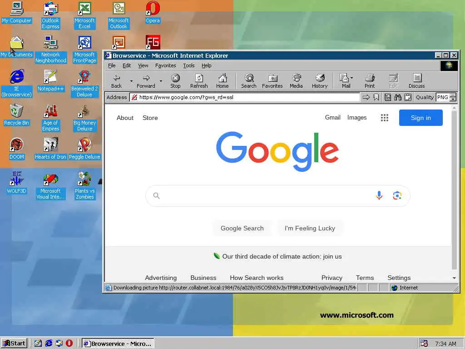The image size is (465, 349).
Task: Stop page loading with Stop button
Action: tap(175, 81)
